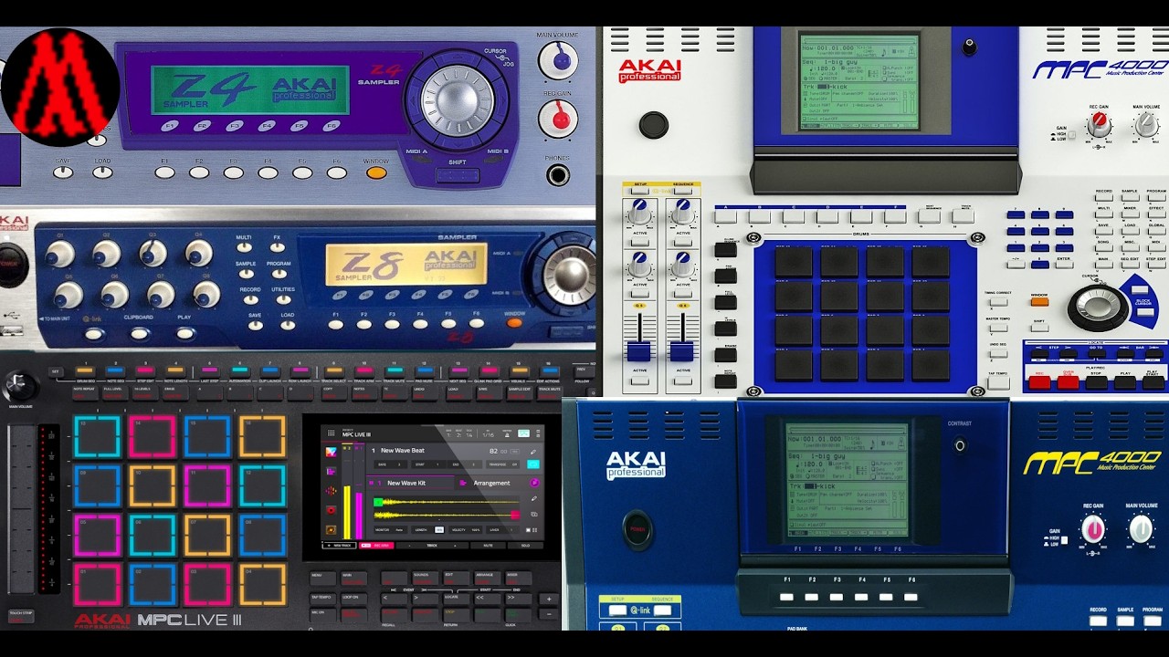
Task: Click the TAP TEMPO button on MPC Live III
Action: click(x=323, y=599)
